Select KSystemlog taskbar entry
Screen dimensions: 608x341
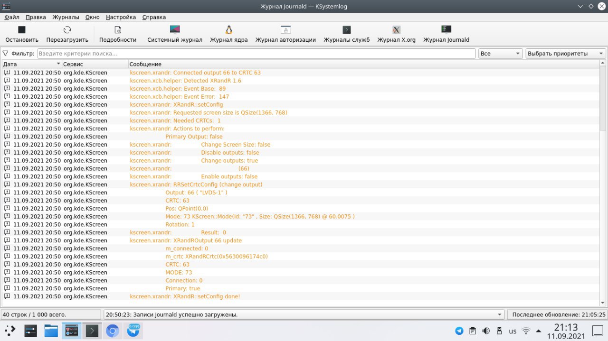click(72, 331)
